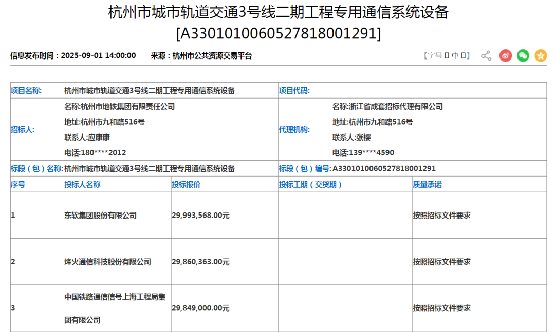
Task: Click the share icon
Action: coord(486,55)
